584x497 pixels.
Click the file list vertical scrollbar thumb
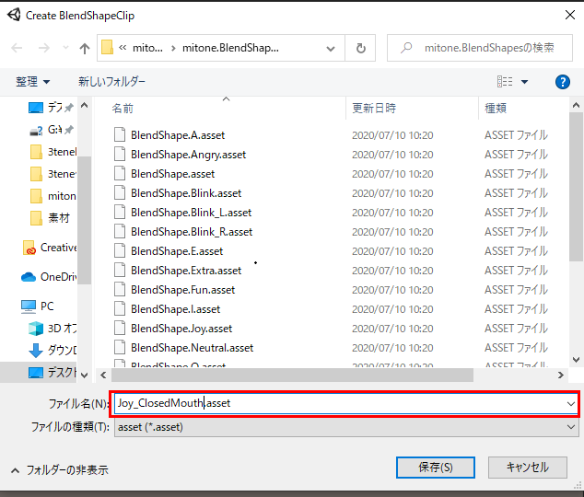click(577, 187)
